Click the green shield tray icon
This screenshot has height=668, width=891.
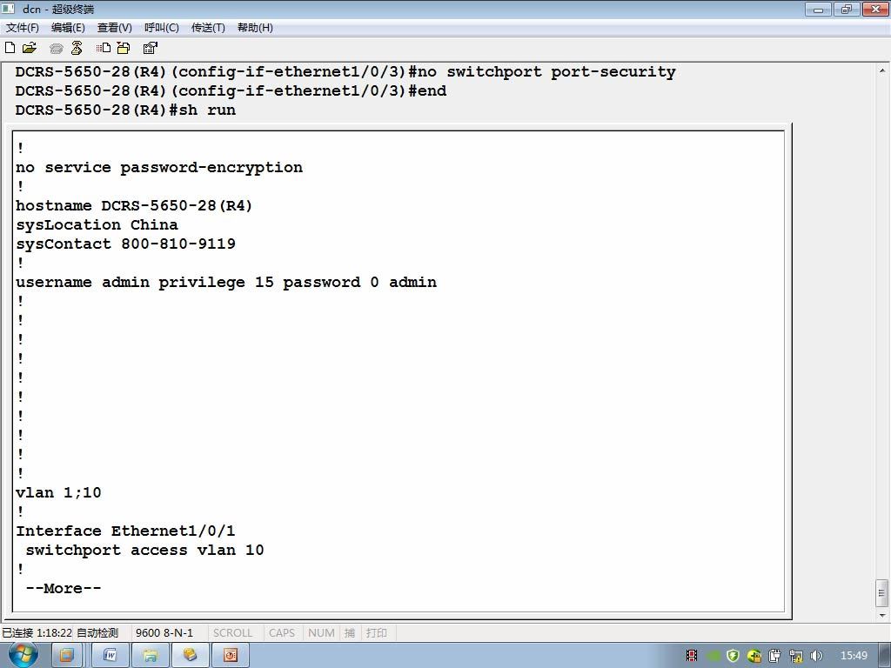734,656
